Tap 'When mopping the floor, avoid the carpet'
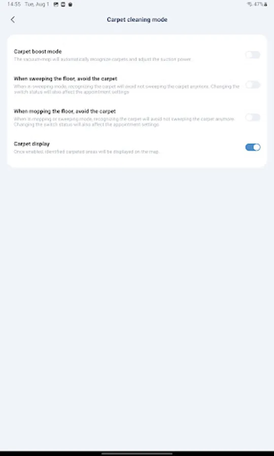274x456 pixels. pyautogui.click(x=64, y=111)
